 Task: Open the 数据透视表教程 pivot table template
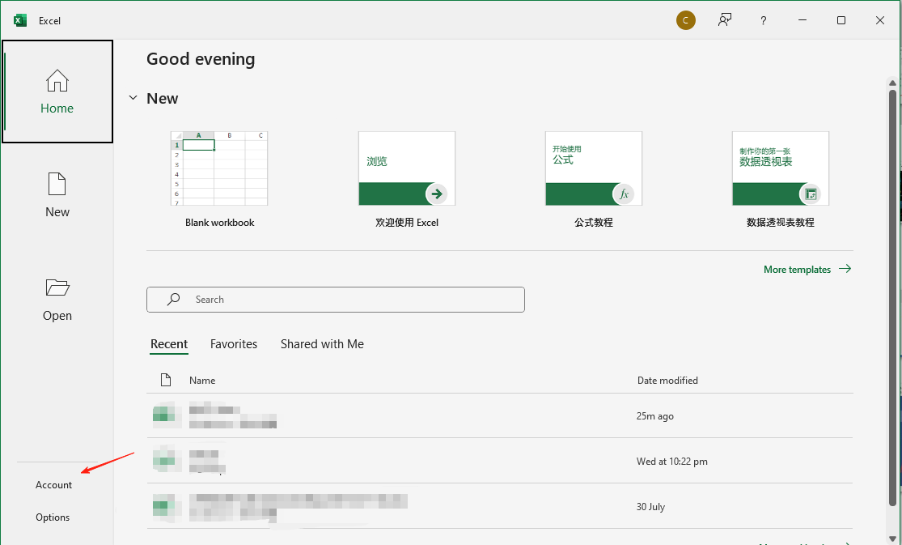click(x=780, y=168)
